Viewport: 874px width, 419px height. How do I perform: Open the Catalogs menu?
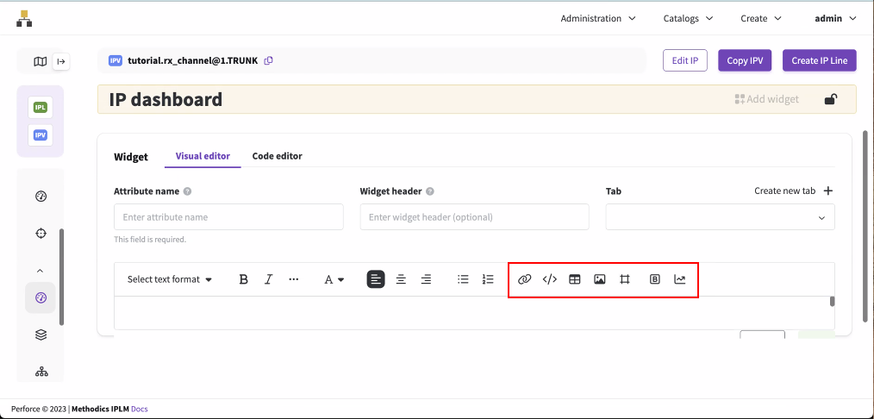[688, 18]
